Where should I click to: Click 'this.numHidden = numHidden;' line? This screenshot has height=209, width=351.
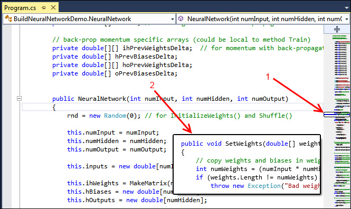tap(117, 141)
